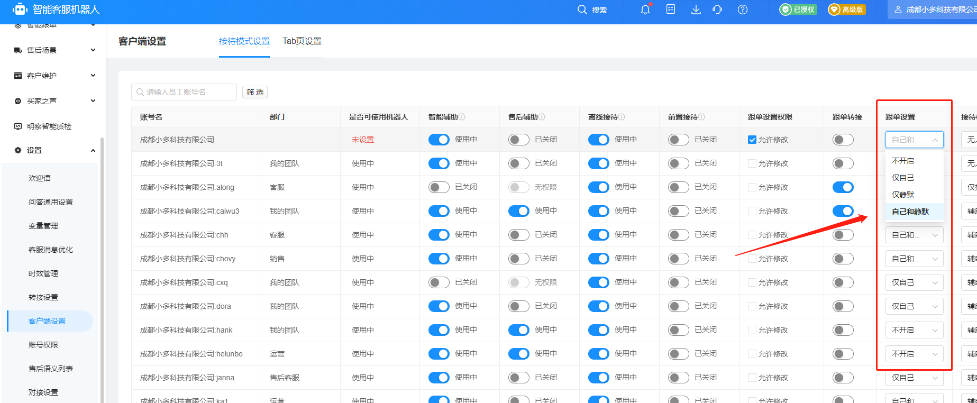Screen dimensions: 977x403
Task: Click the 买家之声 sidebar icon
Action: pyautogui.click(x=18, y=101)
